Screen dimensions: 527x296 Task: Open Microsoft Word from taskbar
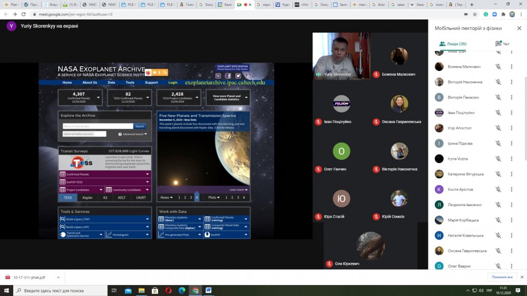point(208,290)
